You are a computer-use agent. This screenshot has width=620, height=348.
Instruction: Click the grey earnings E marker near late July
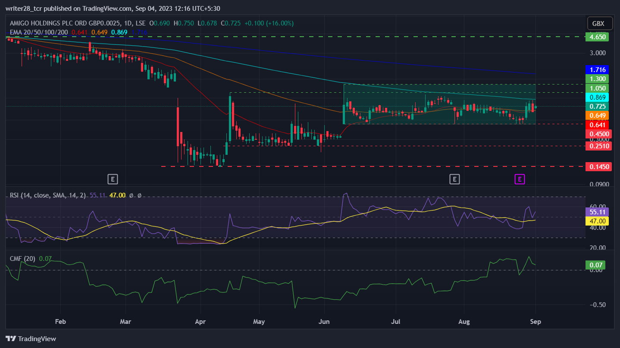tap(454, 179)
